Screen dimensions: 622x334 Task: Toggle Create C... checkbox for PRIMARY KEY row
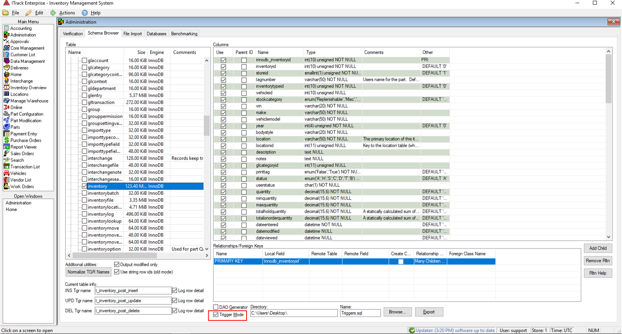tap(401, 261)
